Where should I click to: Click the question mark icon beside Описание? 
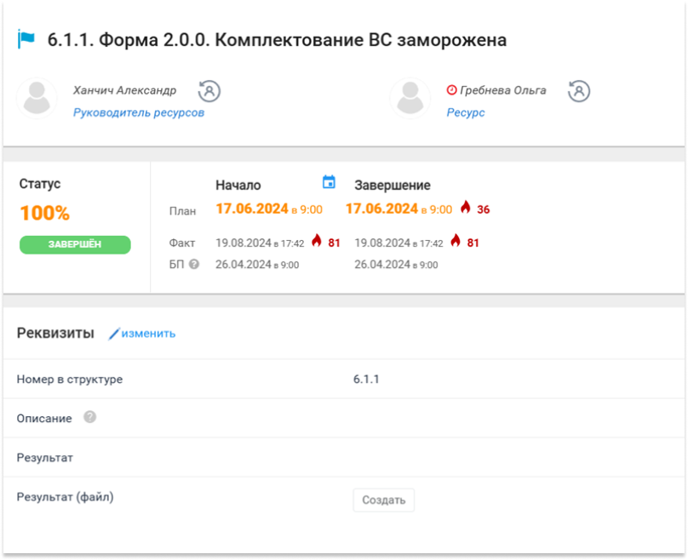(x=90, y=417)
